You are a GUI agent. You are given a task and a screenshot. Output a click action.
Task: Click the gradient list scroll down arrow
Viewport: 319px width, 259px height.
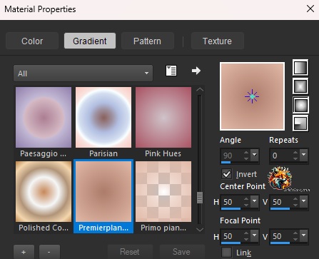click(200, 230)
